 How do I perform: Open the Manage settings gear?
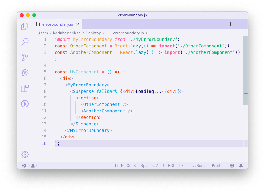click(x=25, y=154)
